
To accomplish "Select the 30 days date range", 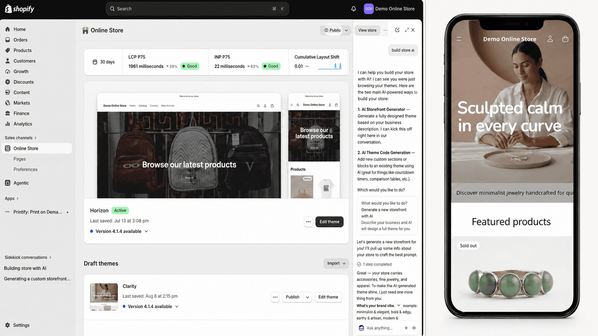I will pos(103,62).
